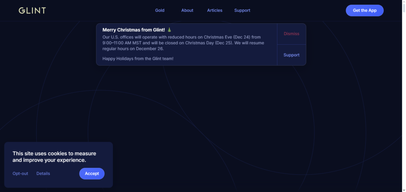This screenshot has width=406, height=192.
Task: Opt-out of cookie tracking
Action: click(20, 173)
